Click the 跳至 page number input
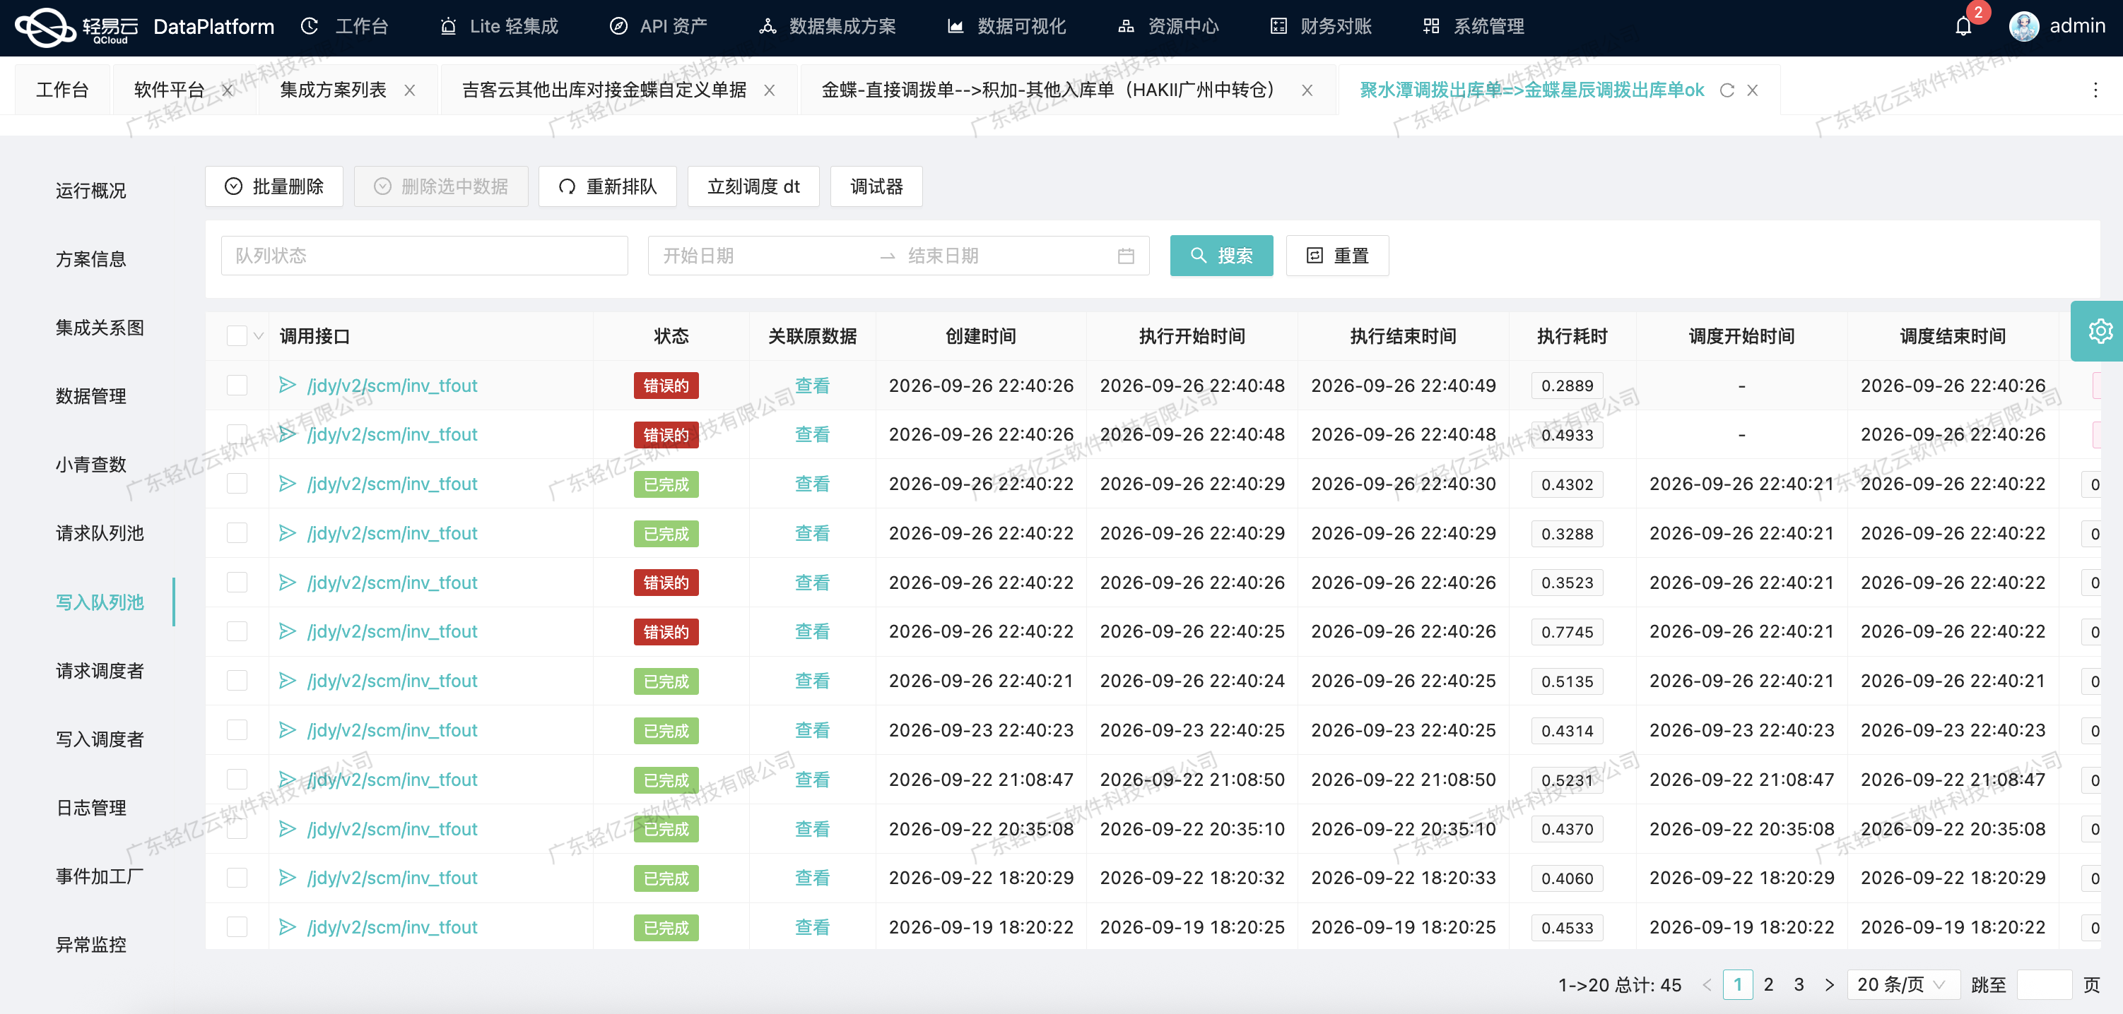Viewport: 2123px width, 1014px height. click(x=2044, y=984)
